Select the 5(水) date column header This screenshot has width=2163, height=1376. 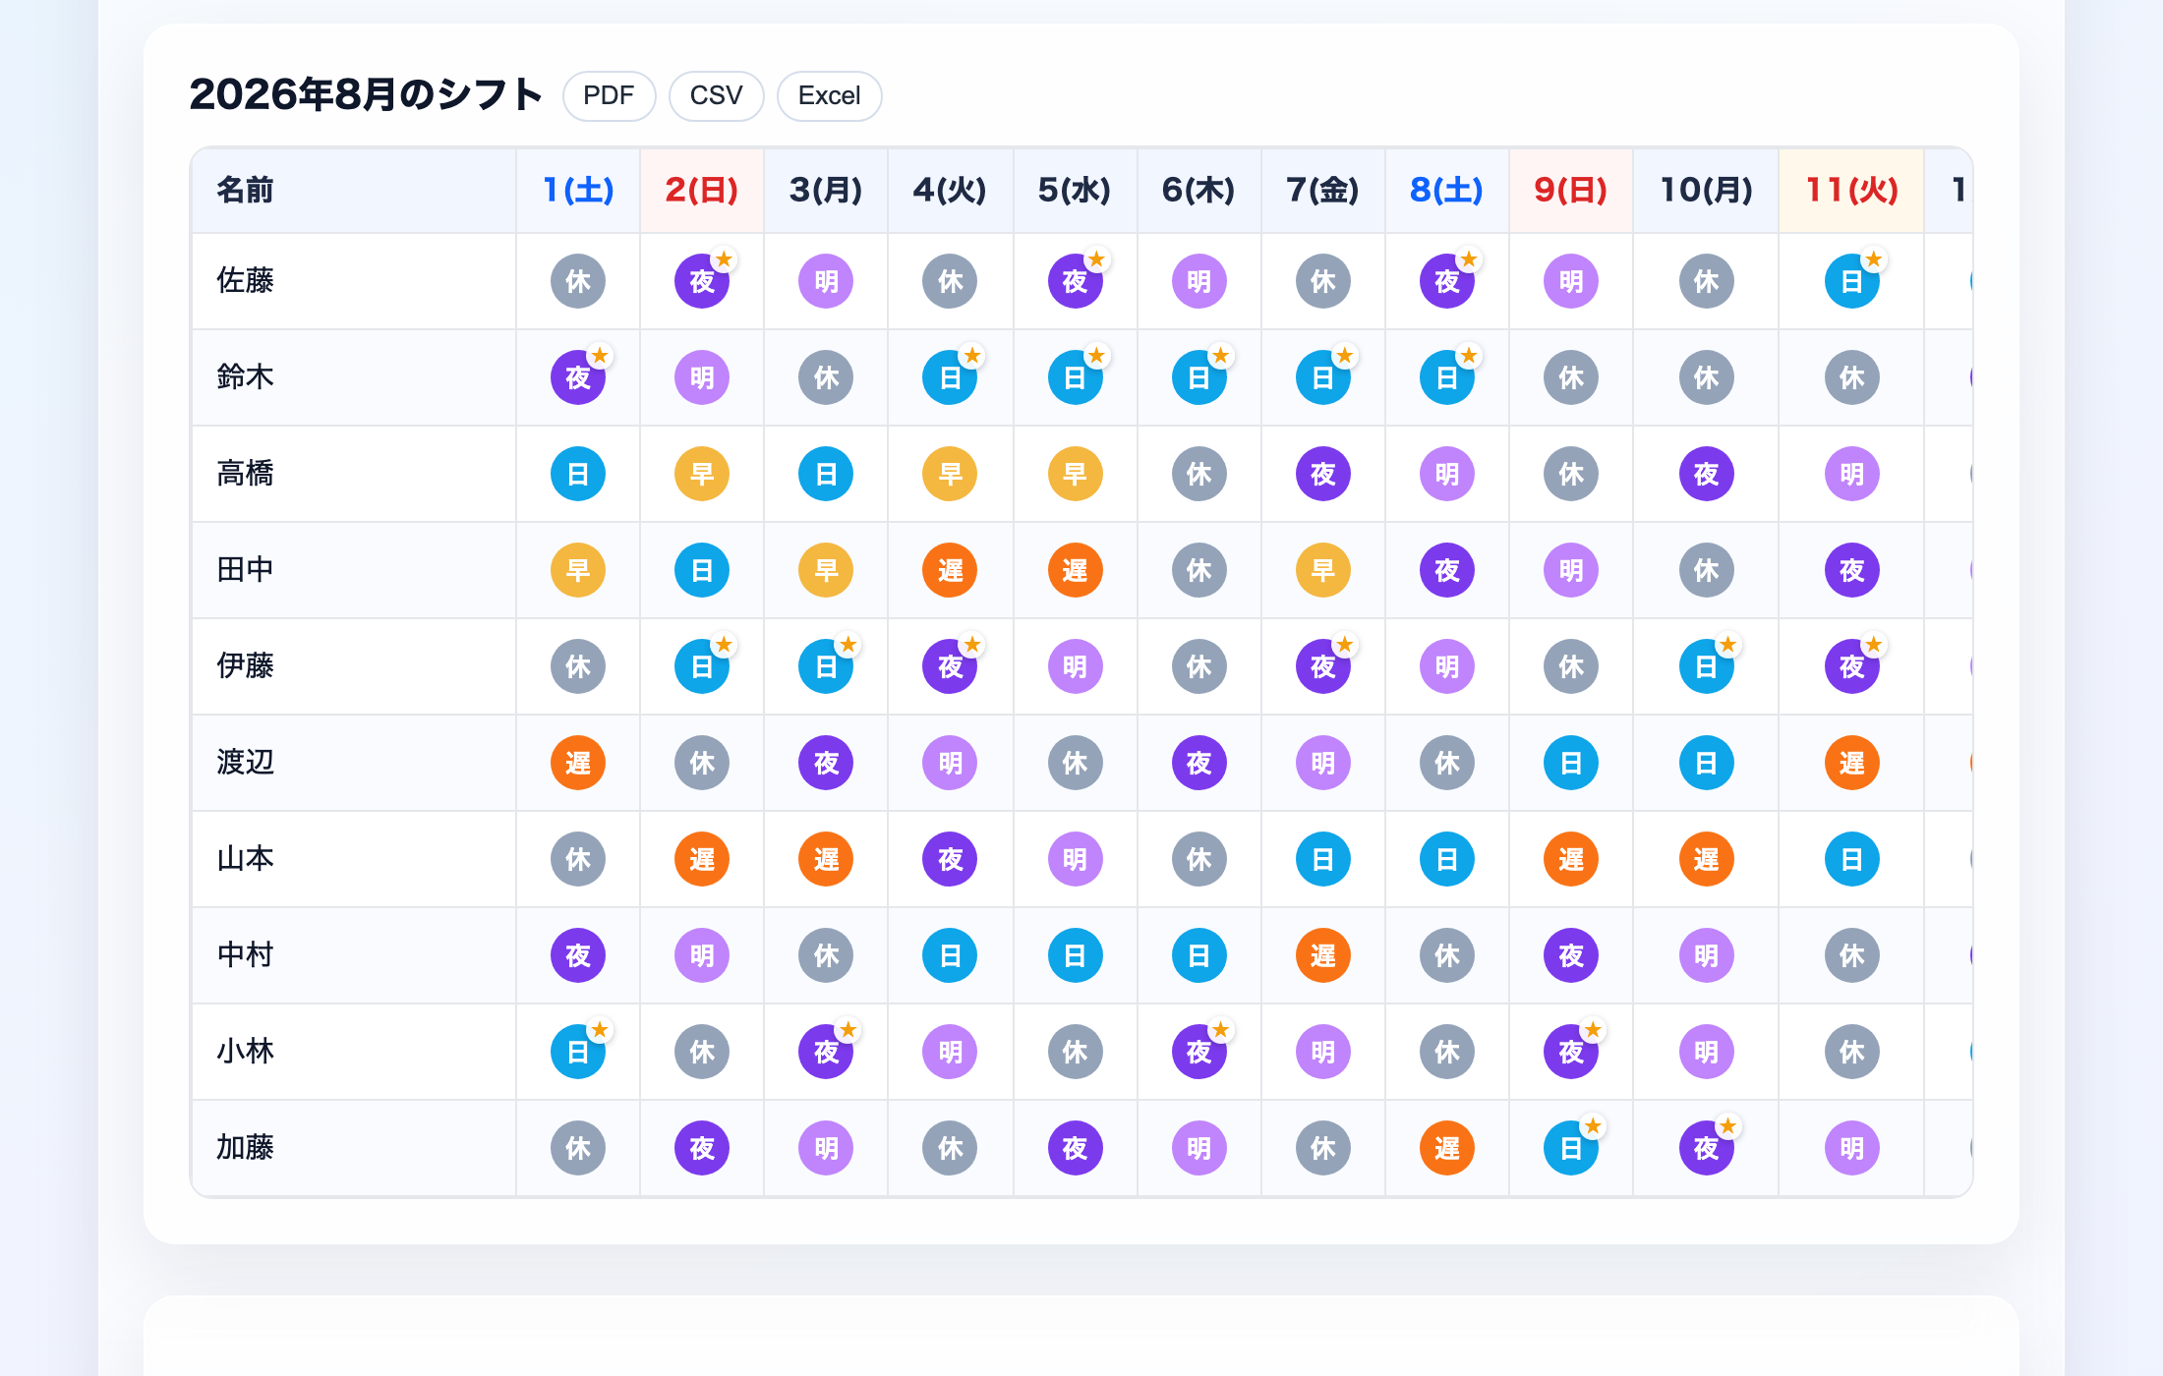1075,190
